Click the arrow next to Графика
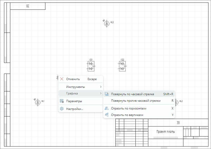Image resolution: width=211 pixels, height=149 pixels. (101, 93)
